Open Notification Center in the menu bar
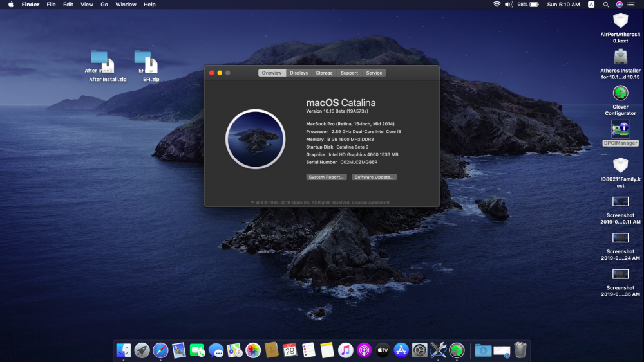Screen dimensions: 644x362 pos(631,5)
